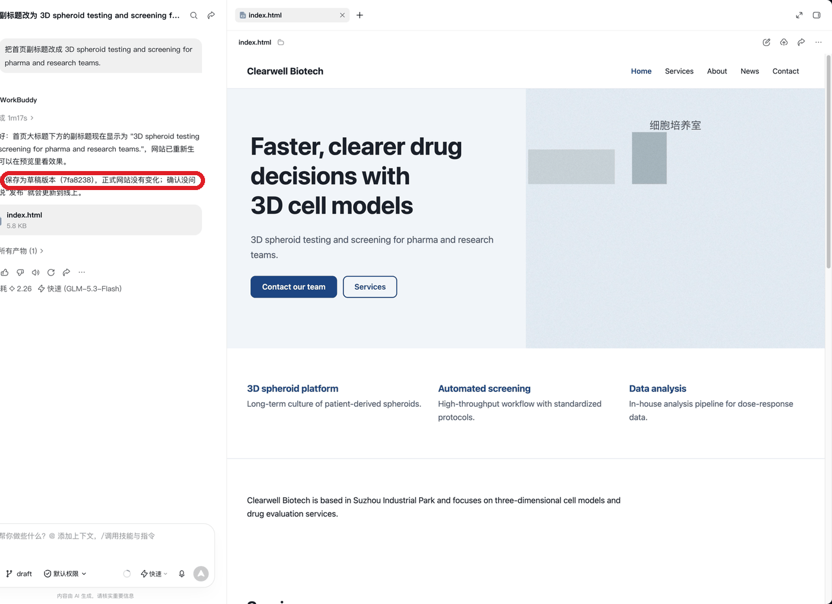Open Contact in the site navigation
This screenshot has width=832, height=604.
786,71
